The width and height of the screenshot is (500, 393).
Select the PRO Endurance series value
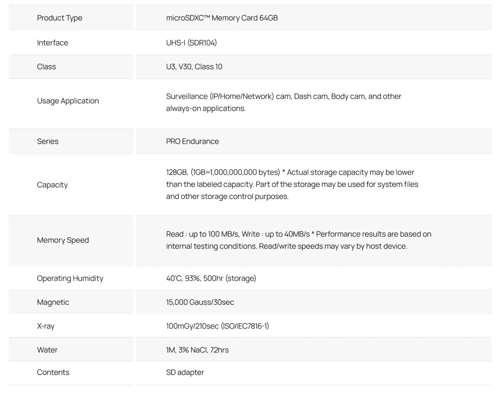coord(192,141)
